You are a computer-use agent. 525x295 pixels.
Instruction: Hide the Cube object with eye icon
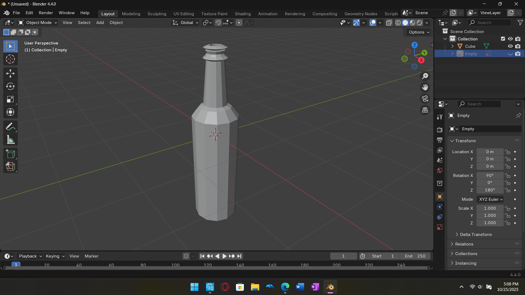pyautogui.click(x=510, y=46)
